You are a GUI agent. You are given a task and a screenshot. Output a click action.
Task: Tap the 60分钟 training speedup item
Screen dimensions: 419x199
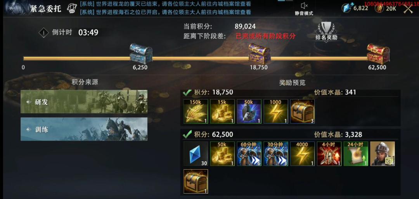pyautogui.click(x=249, y=154)
